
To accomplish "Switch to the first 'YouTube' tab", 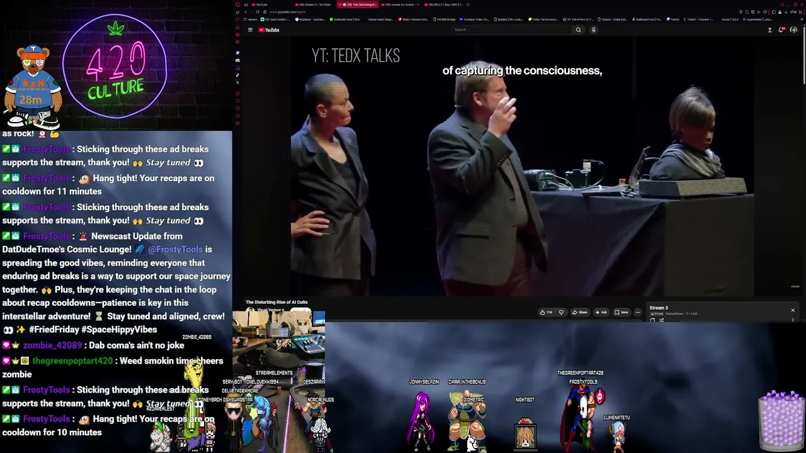I will (270, 4).
